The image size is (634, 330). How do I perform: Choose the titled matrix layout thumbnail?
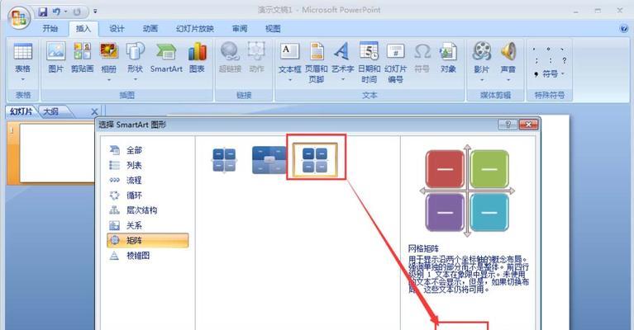tap(269, 160)
